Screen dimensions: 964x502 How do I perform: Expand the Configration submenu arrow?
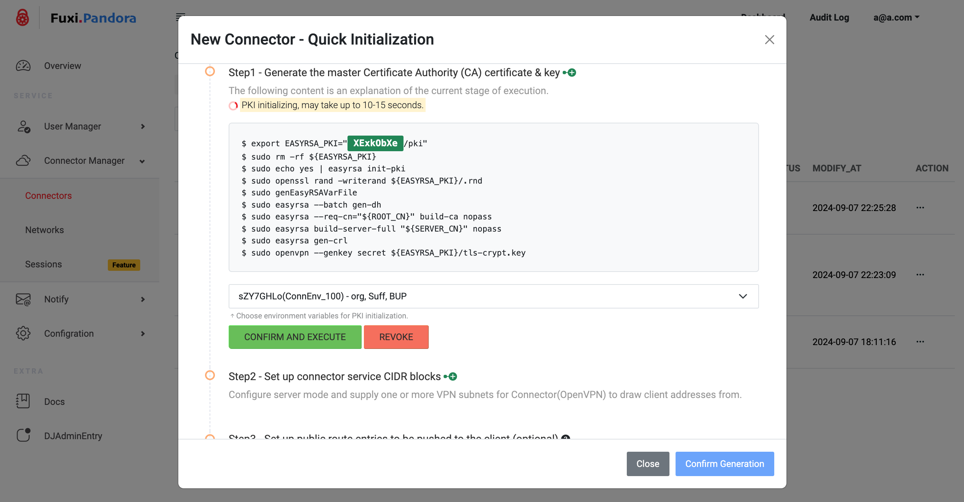(143, 334)
